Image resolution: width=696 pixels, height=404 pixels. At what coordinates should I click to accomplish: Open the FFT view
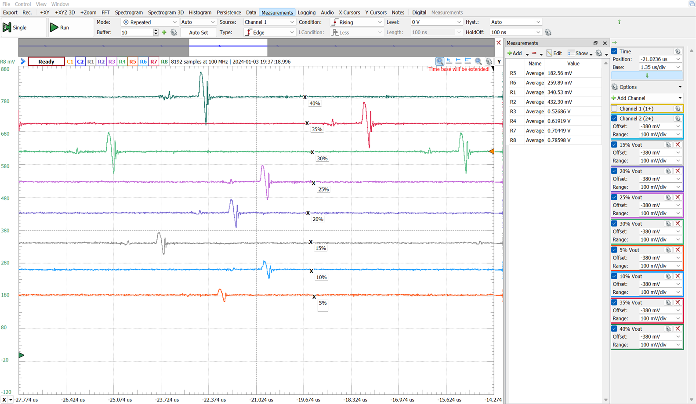point(105,12)
